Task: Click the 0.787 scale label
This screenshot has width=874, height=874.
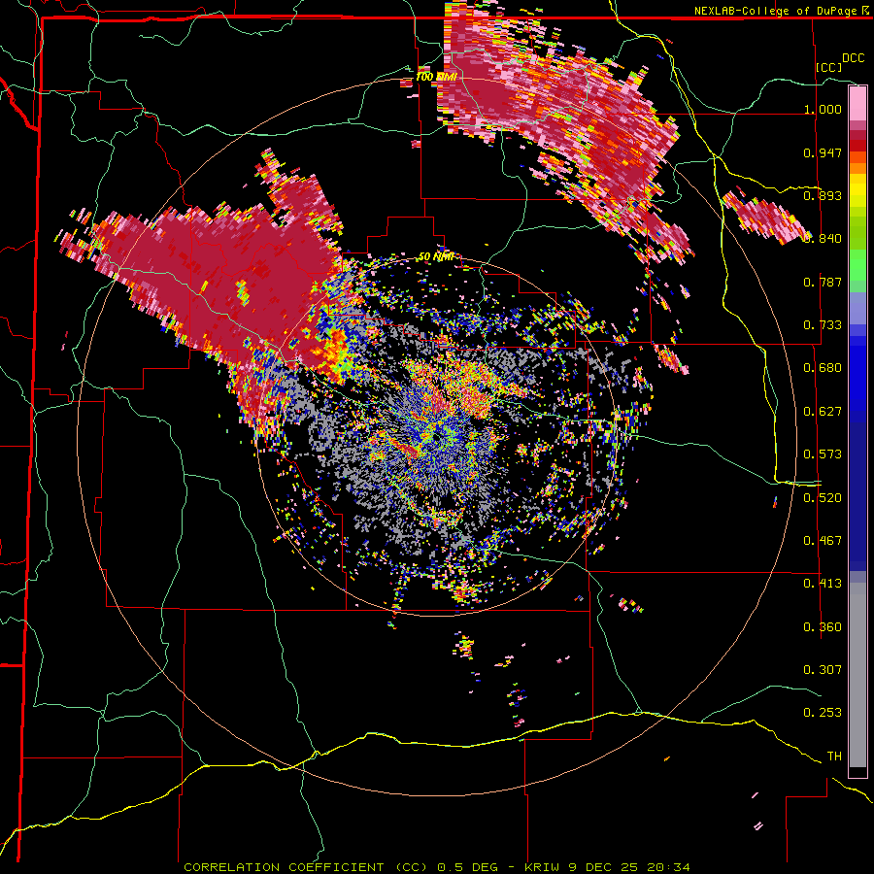Action: [823, 282]
